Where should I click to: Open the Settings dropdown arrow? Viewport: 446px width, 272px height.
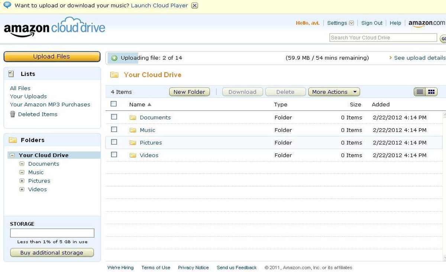351,23
